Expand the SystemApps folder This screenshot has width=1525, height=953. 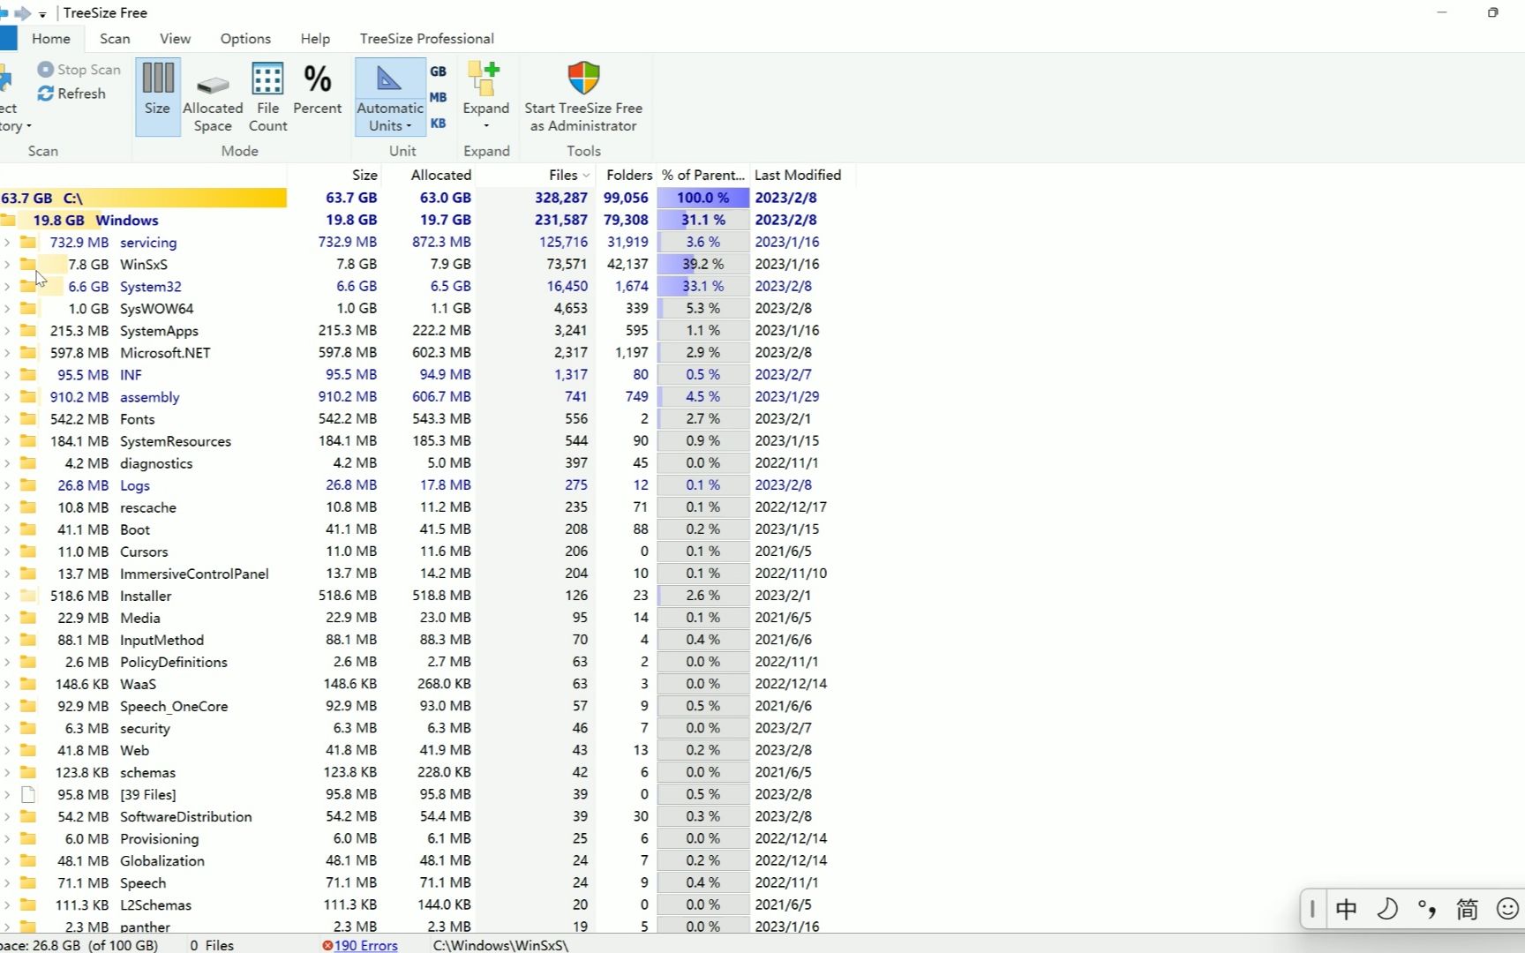coord(7,330)
